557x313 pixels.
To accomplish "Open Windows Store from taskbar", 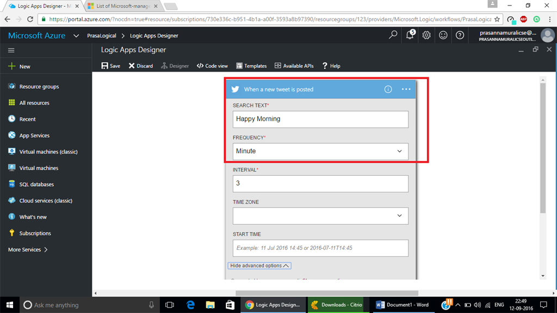I will pyautogui.click(x=230, y=305).
